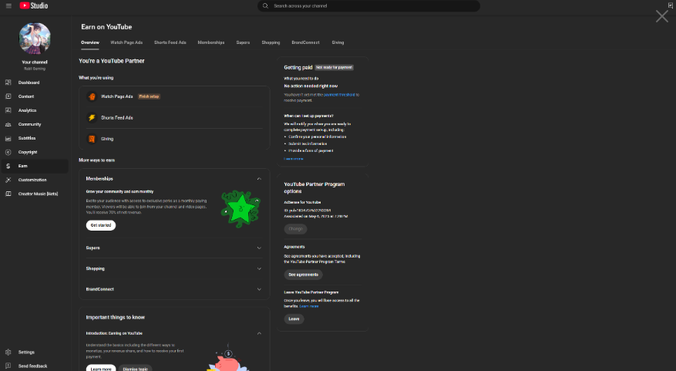The image size is (676, 371).
Task: Click the Analytics sidebar icon
Action: tap(8, 110)
